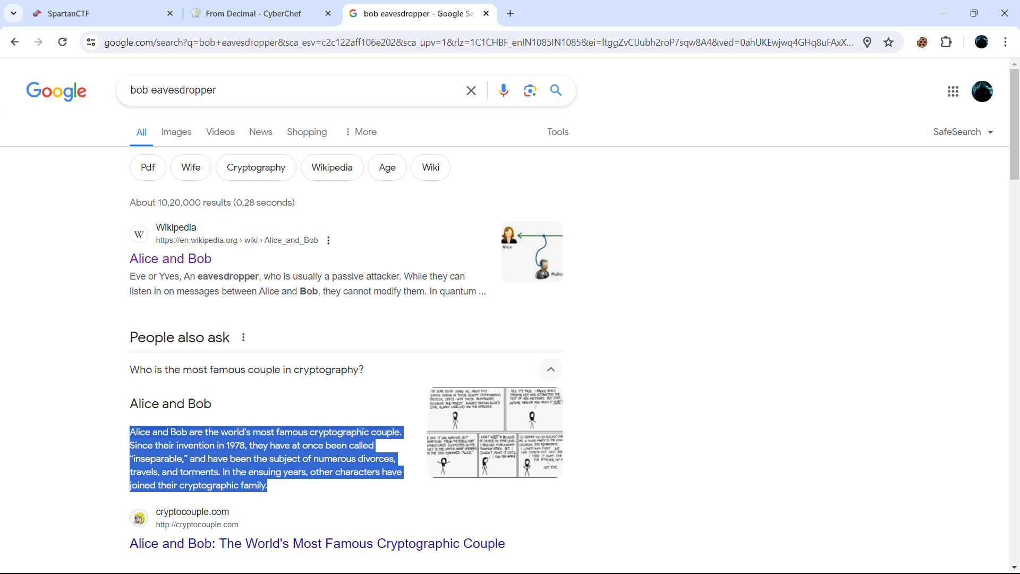This screenshot has width=1020, height=574.
Task: Switch to the Images search tab
Action: (176, 132)
